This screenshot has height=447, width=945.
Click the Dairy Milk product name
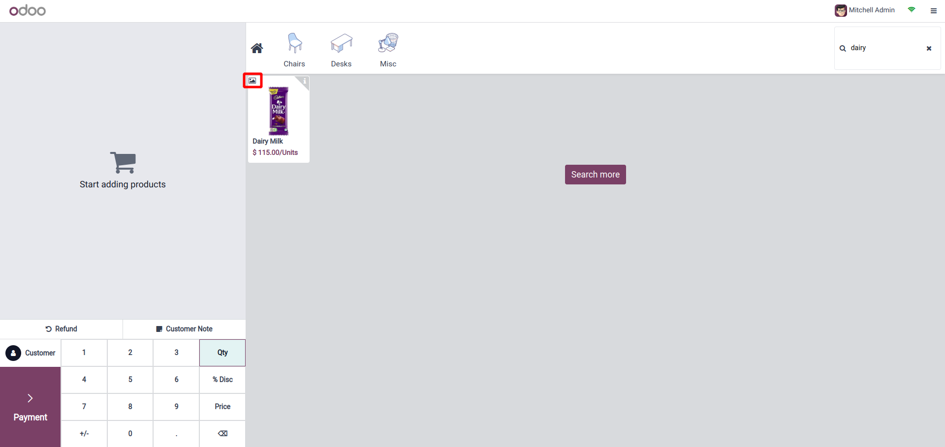point(268,141)
